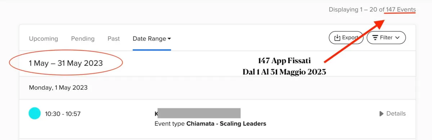
Task: Click the Chiamata - Scaling Leaders event type
Action: [x=226, y=124]
